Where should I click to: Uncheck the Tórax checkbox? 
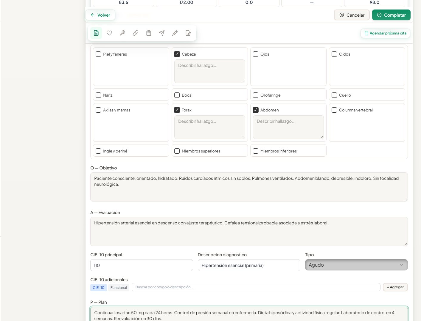click(177, 110)
